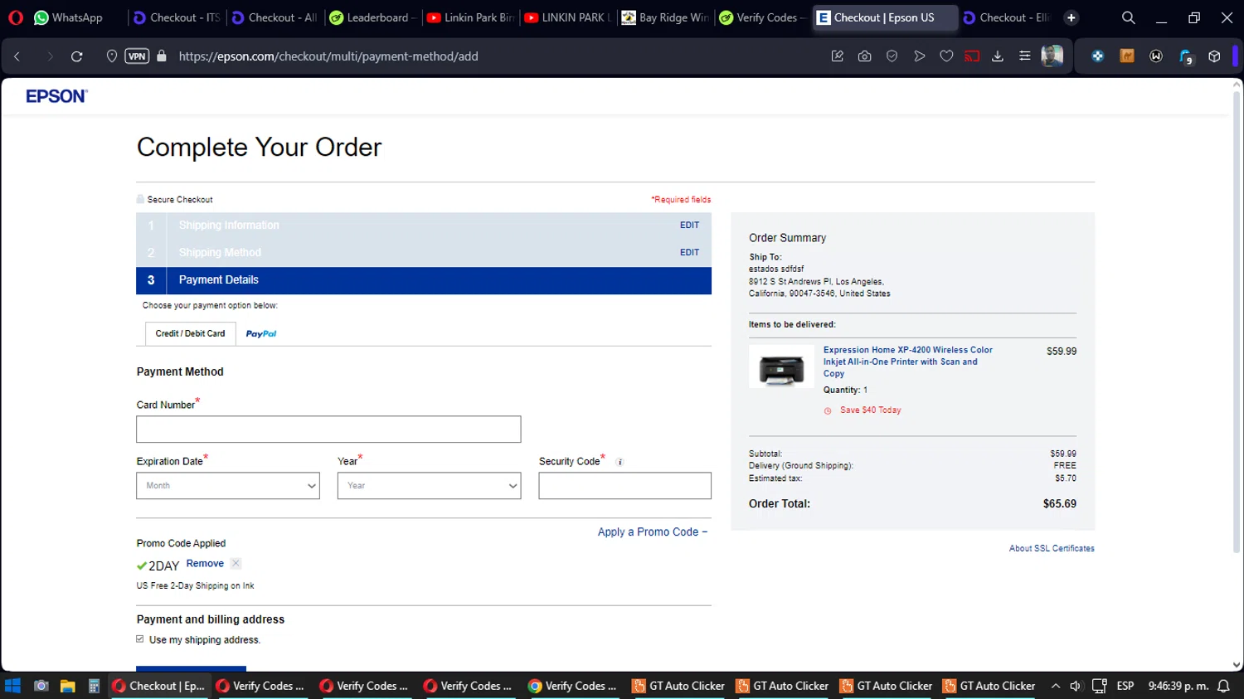The image size is (1244, 699).
Task: Click the Epson logo
Action: click(56, 96)
